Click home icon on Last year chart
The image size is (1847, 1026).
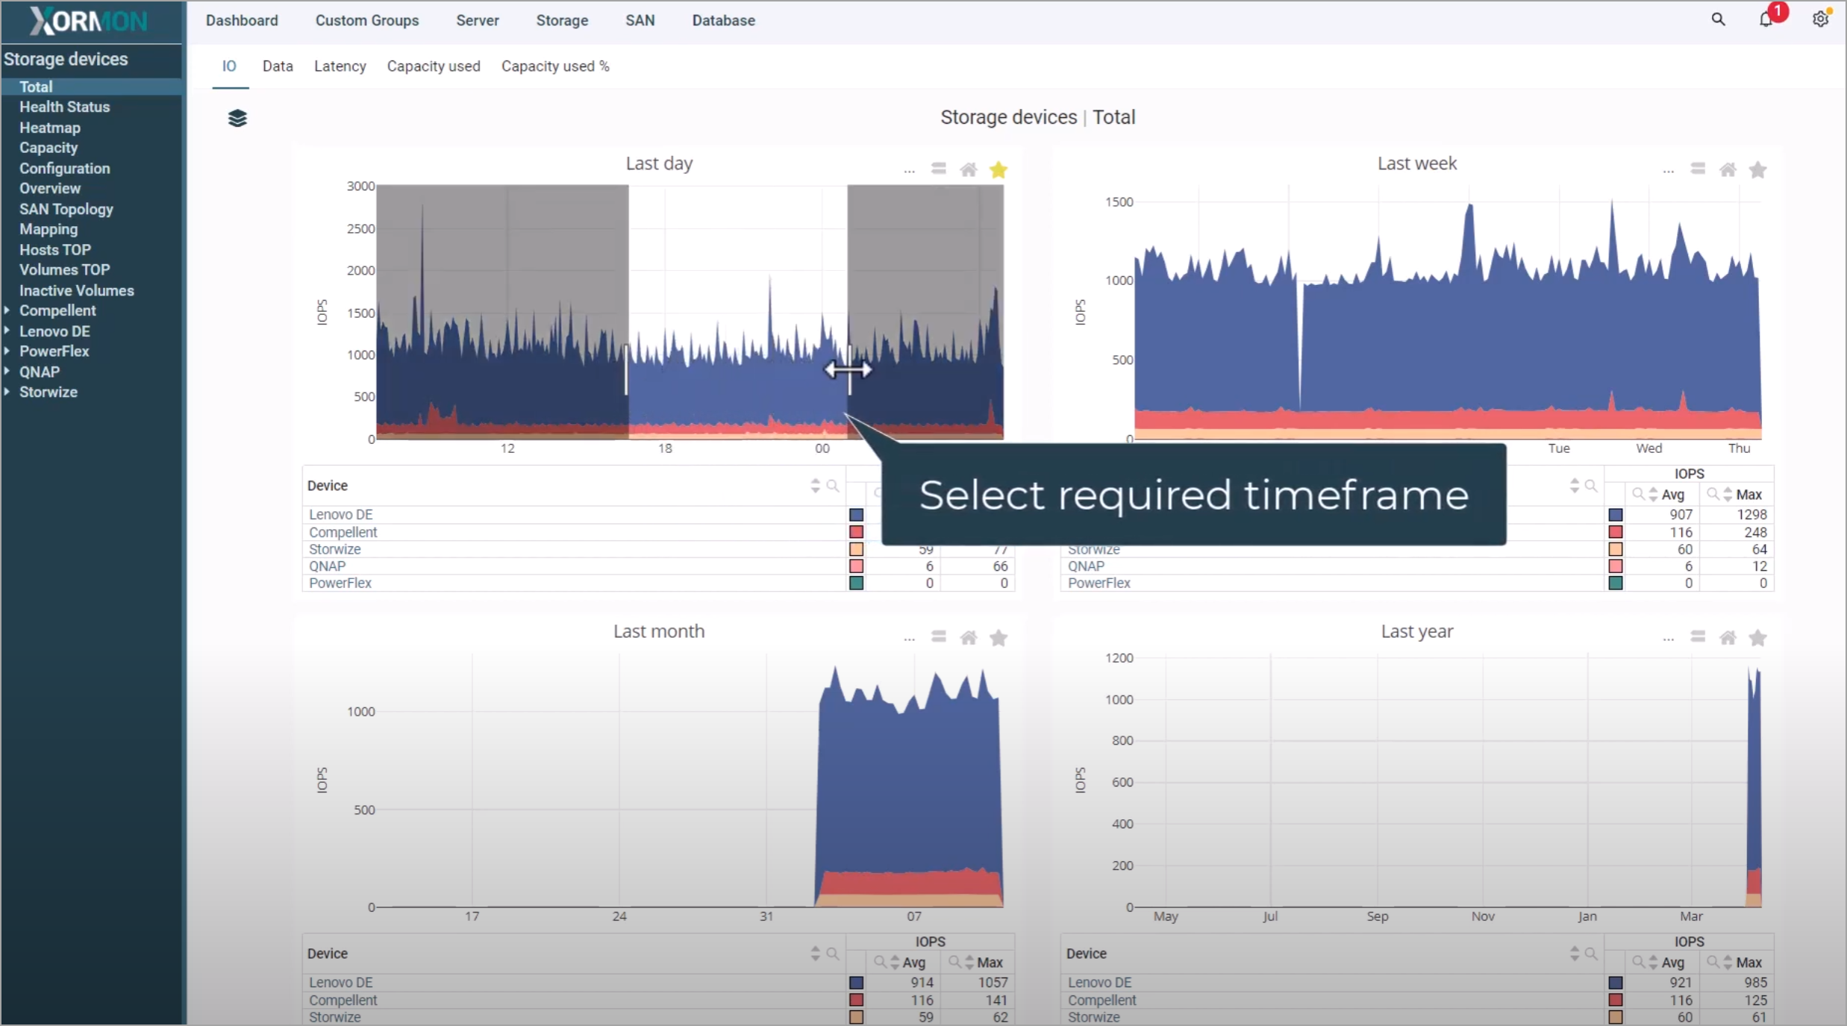coord(1728,638)
